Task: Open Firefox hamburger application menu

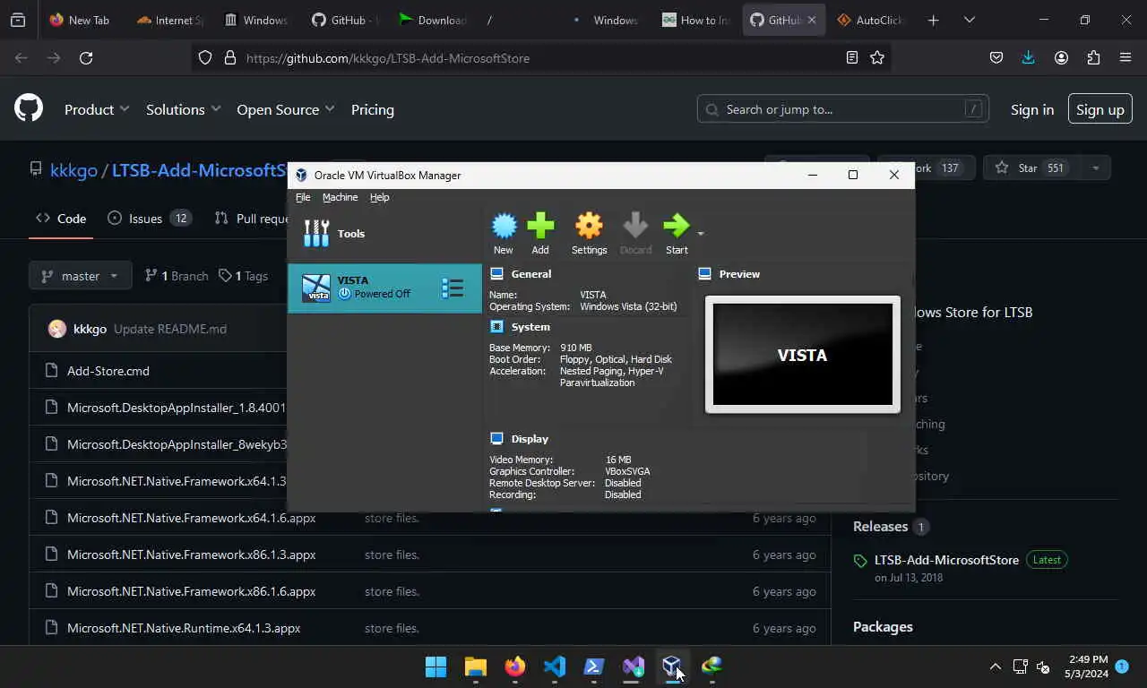Action: click(1125, 57)
